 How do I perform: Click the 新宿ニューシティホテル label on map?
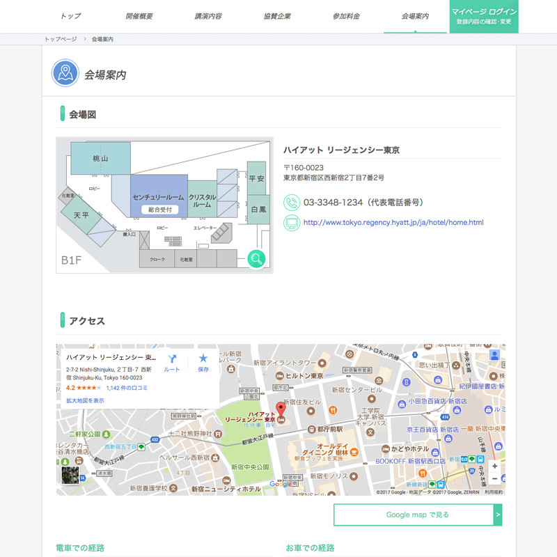click(226, 489)
